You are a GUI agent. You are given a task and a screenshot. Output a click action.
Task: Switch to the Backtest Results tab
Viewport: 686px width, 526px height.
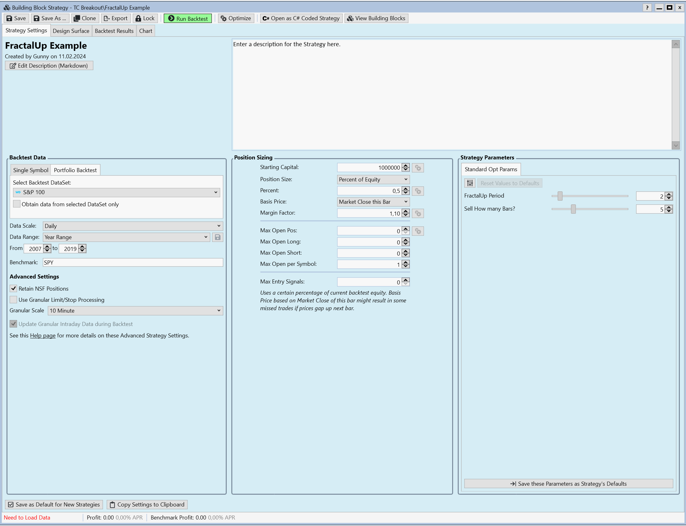click(x=114, y=31)
